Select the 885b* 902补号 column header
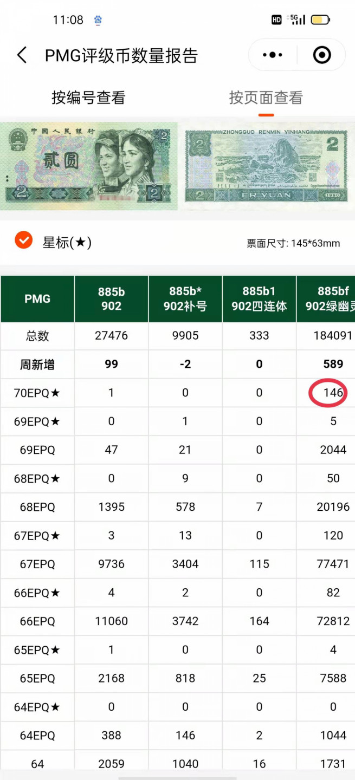The image size is (355, 780). click(x=185, y=299)
